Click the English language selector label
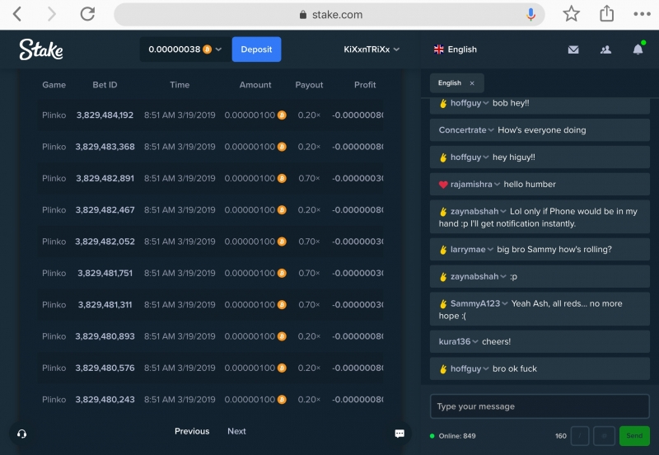Viewport: 659px width, 455px height. tap(462, 49)
